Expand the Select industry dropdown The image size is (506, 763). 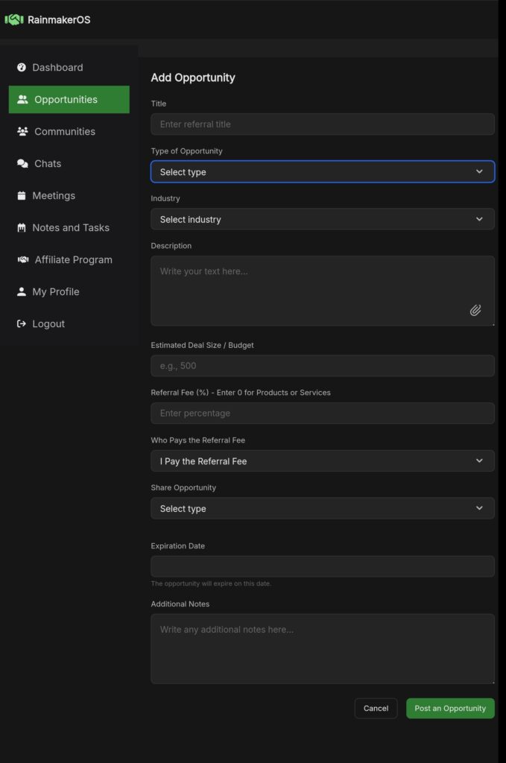click(x=322, y=219)
